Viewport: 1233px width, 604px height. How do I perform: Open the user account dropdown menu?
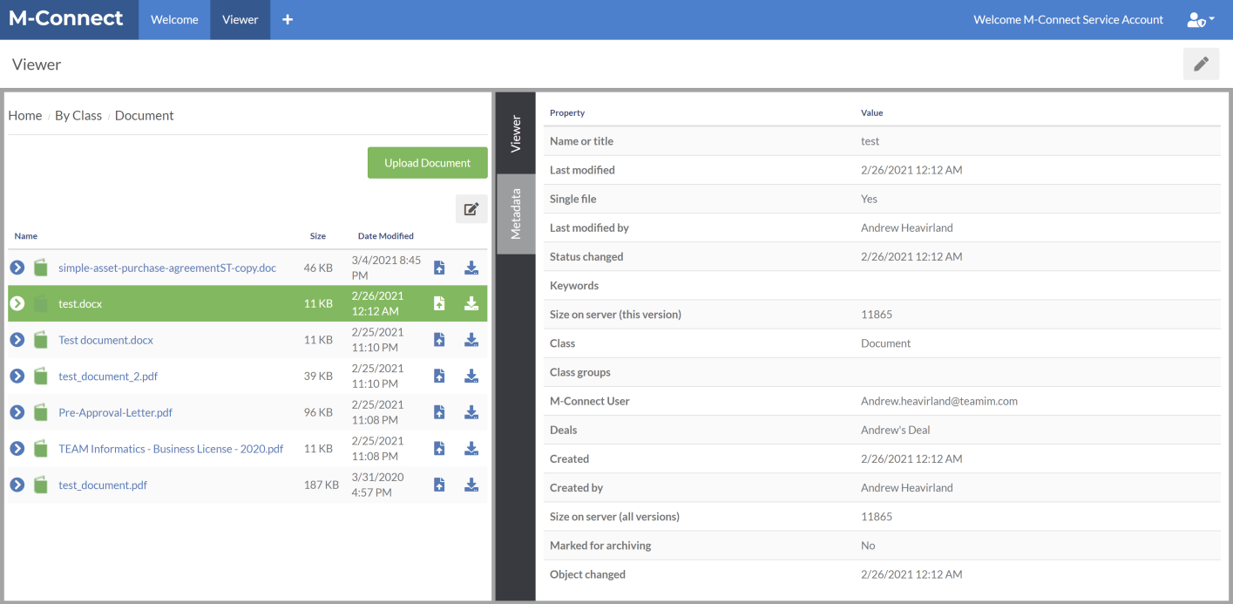click(1201, 19)
